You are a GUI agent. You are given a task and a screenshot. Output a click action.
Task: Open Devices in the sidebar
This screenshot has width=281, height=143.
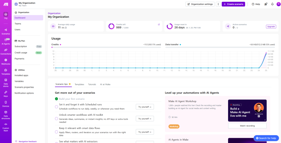coord(6,104)
